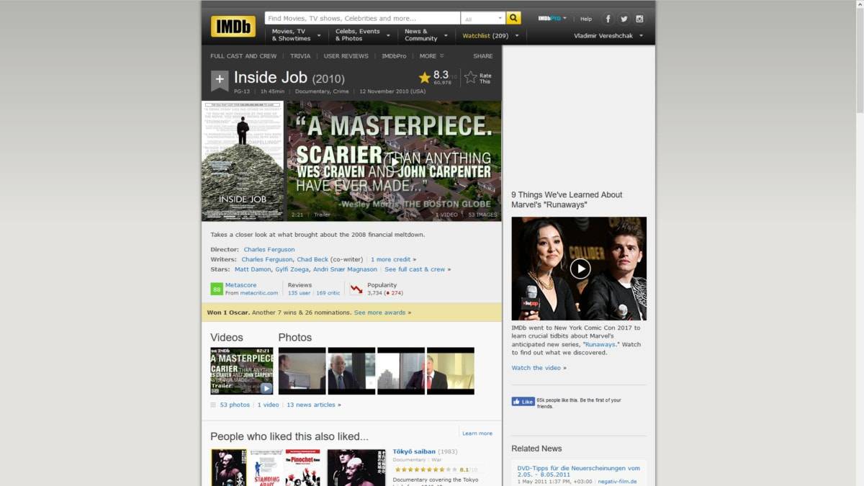Click the yellow search magnifier button
The image size is (864, 486).
[513, 18]
